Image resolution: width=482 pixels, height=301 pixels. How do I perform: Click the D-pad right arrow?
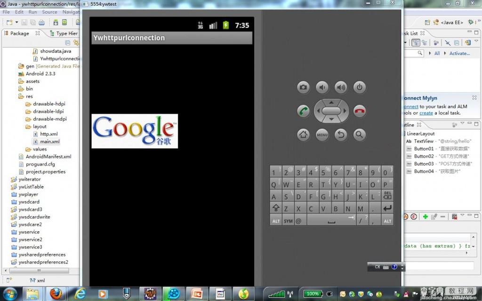[x=345, y=111]
